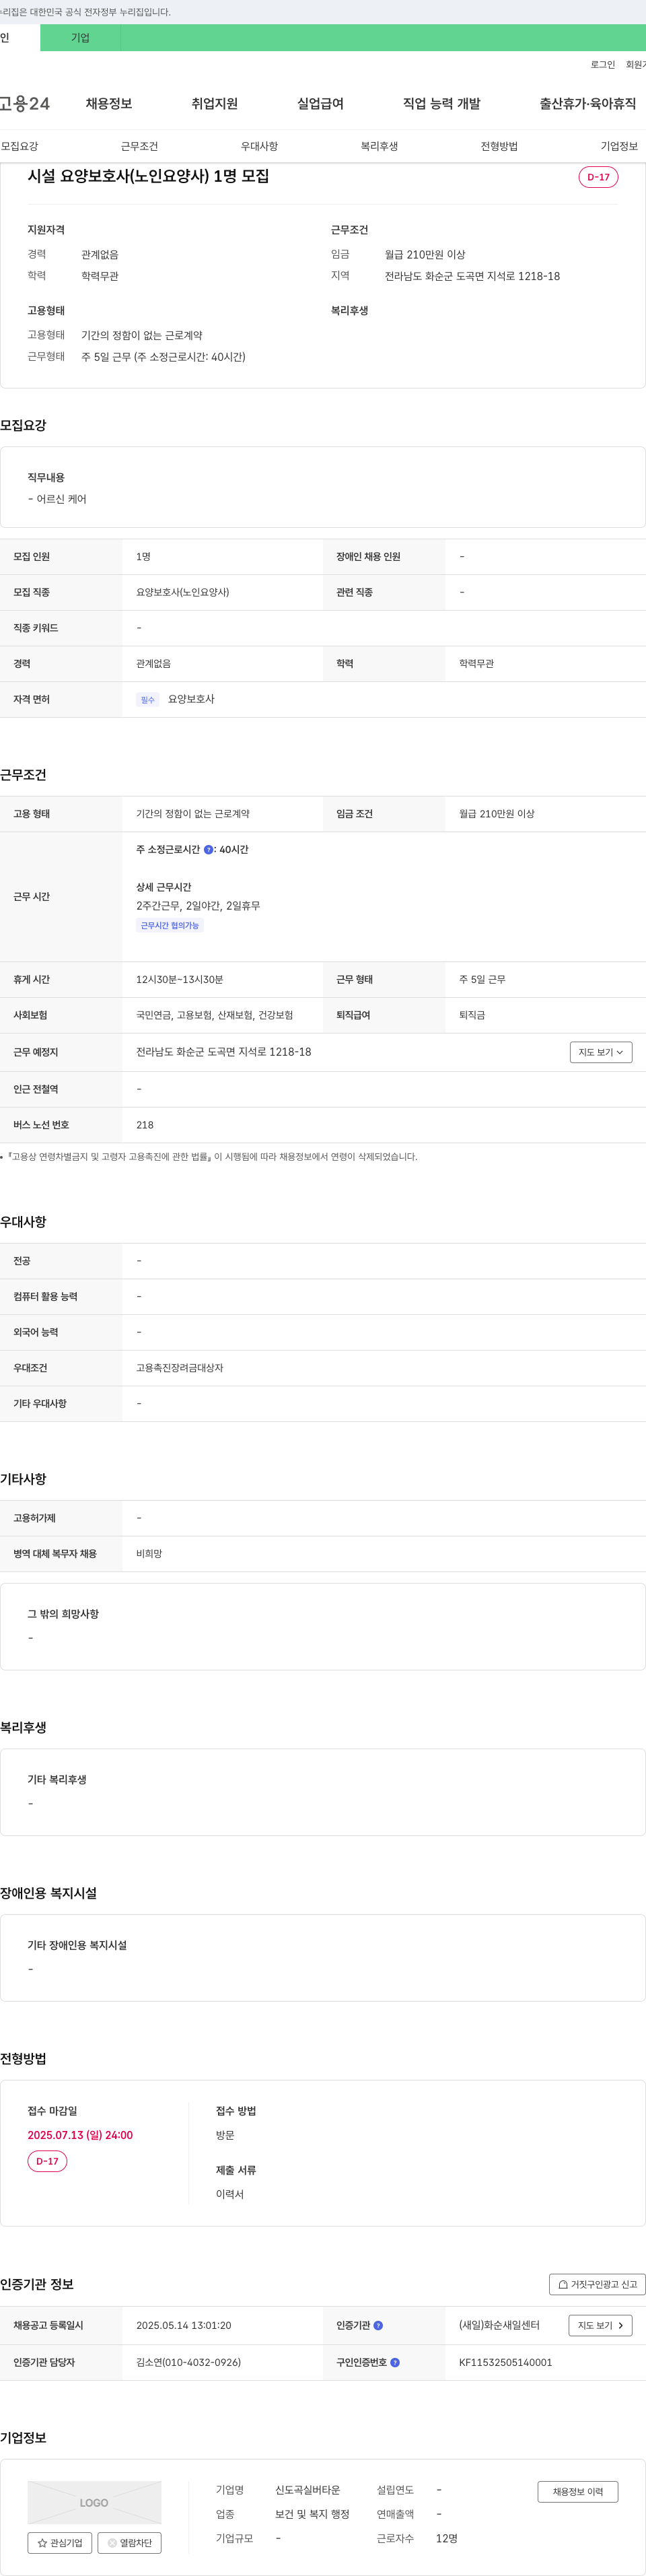646x2576 pixels.
Task: Open the 지도 보기 dropdown for 근무 예정지
Action: pos(601,1052)
